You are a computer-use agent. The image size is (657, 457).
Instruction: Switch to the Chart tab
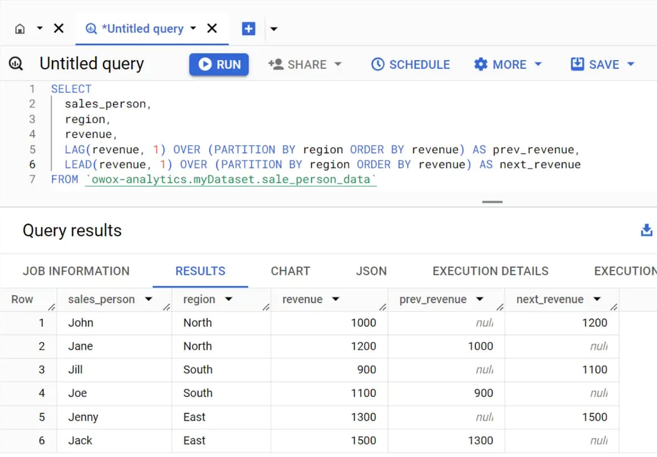[290, 271]
